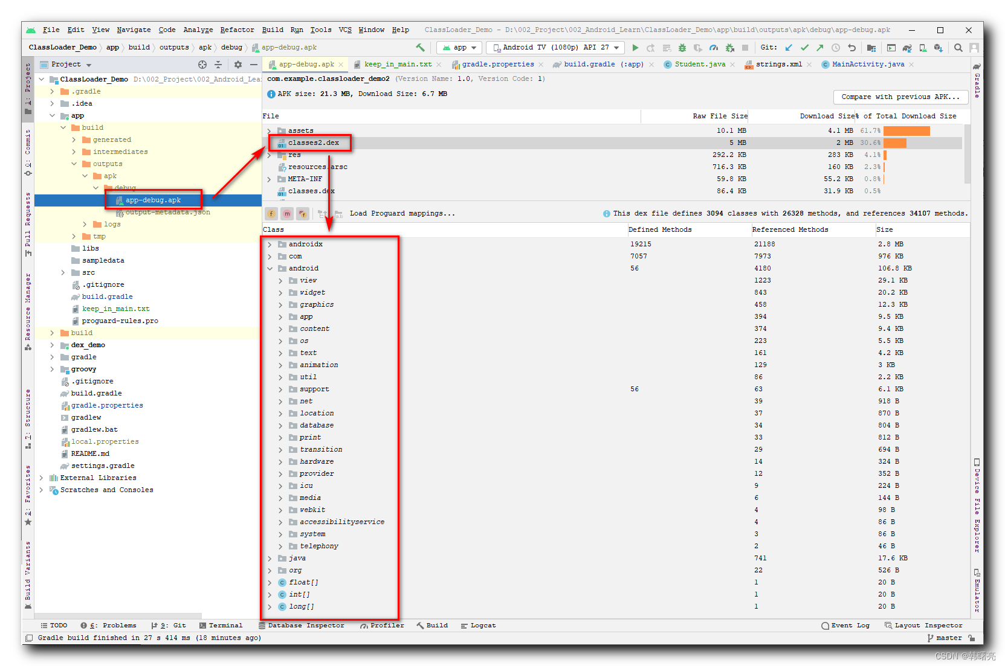Click the Project panel settings gear
Image resolution: width=1005 pixels, height=666 pixels.
pos(238,64)
